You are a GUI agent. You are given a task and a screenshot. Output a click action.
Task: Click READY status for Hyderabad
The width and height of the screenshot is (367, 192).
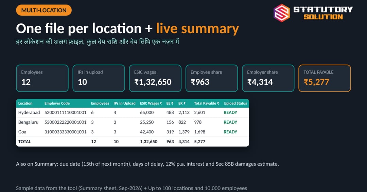230,112
